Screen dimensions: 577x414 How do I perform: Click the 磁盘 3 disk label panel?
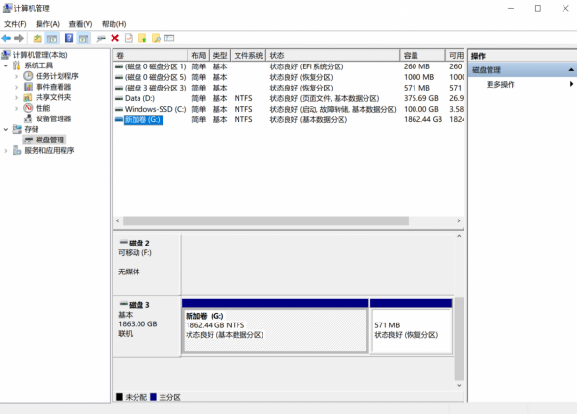pos(147,326)
